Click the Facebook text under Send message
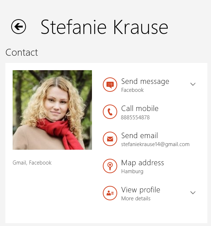 [x=132, y=90]
